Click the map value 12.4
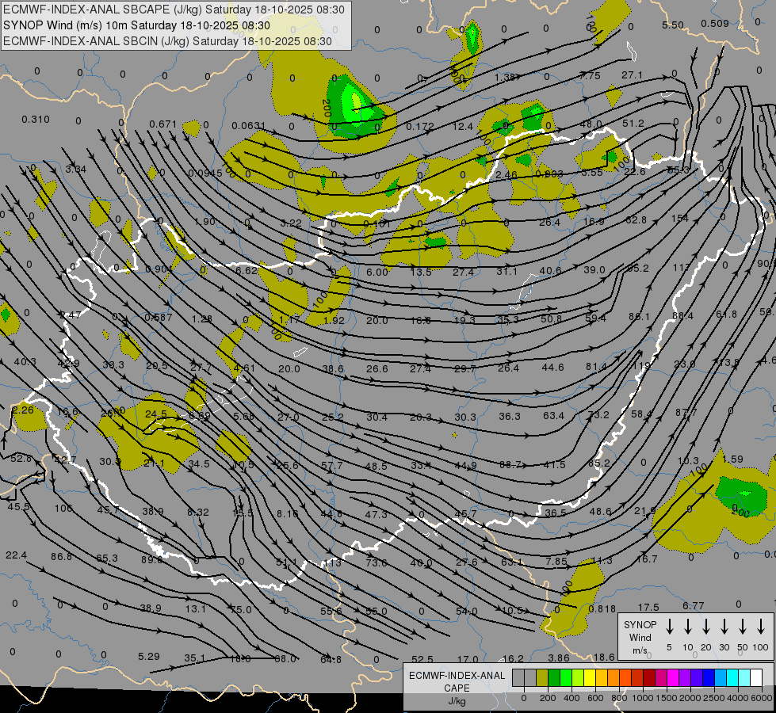The image size is (776, 713). [x=463, y=127]
